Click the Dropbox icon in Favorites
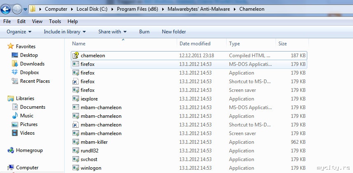Screen dimensions: 353x173 point(15,72)
